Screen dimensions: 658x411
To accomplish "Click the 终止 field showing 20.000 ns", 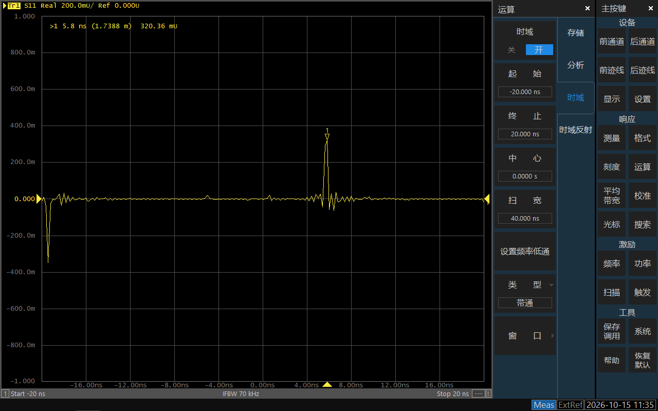I will coord(525,134).
